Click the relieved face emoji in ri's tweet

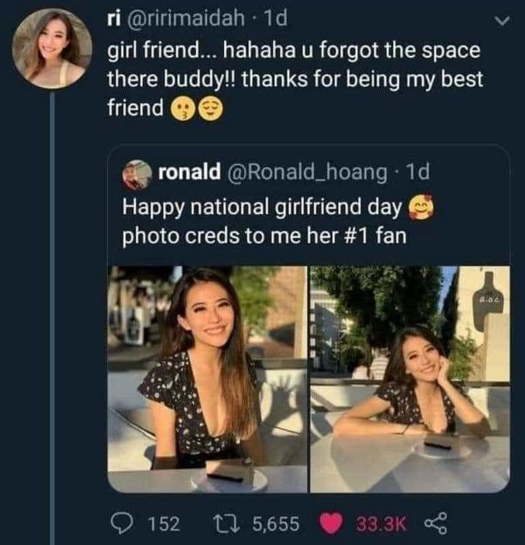tap(208, 108)
